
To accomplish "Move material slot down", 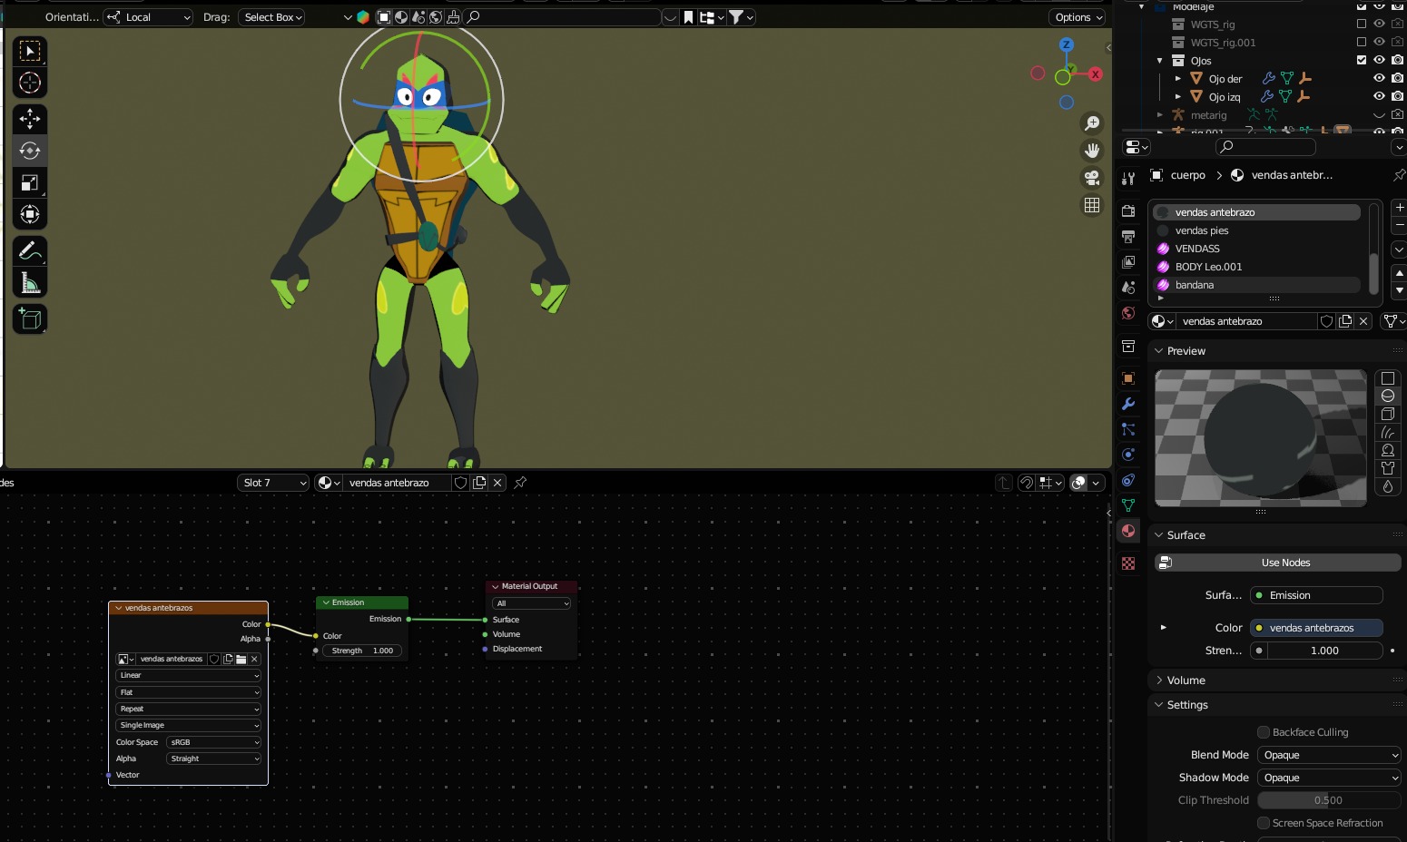I will (x=1399, y=290).
